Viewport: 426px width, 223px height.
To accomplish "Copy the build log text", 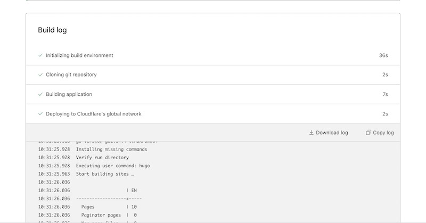I will pyautogui.click(x=380, y=133).
